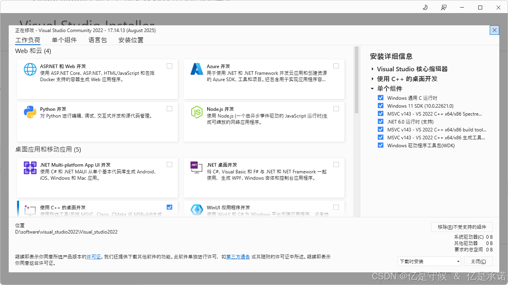Click the workloads list vertical scrollbar
This screenshot has width=508, height=285.
tap(356, 80)
